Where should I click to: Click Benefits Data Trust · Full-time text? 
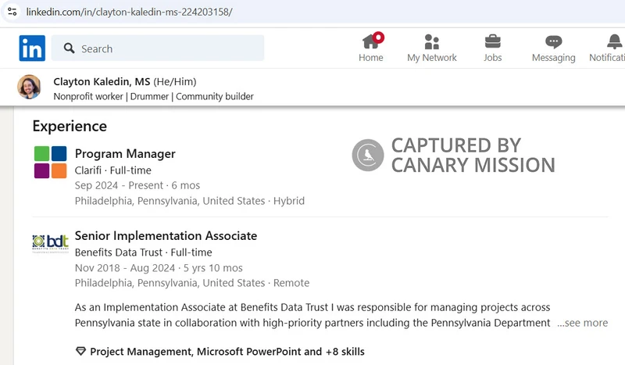point(144,252)
